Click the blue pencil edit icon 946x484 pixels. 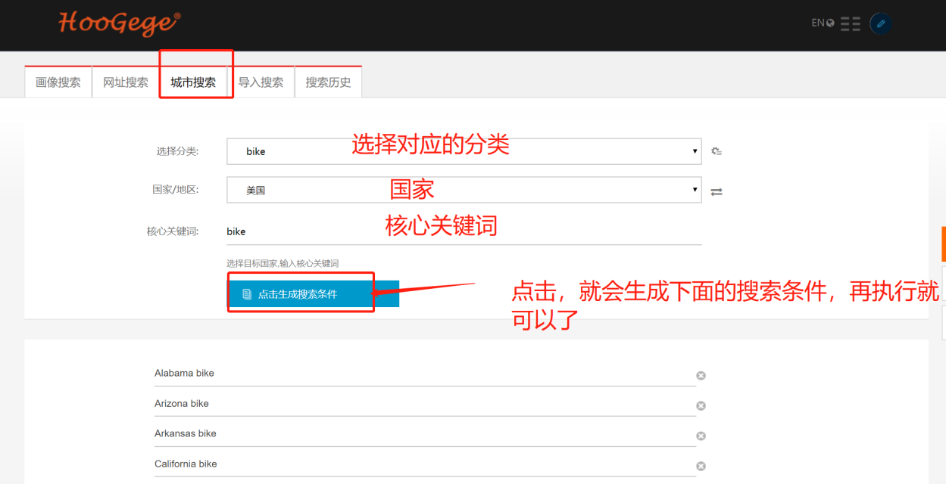(880, 23)
